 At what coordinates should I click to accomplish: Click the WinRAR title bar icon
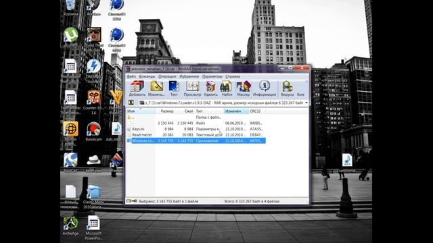[x=128, y=69]
